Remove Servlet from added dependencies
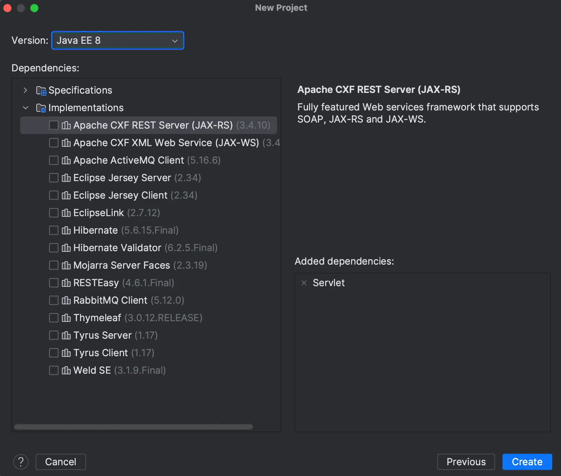The image size is (561, 476). tap(304, 283)
